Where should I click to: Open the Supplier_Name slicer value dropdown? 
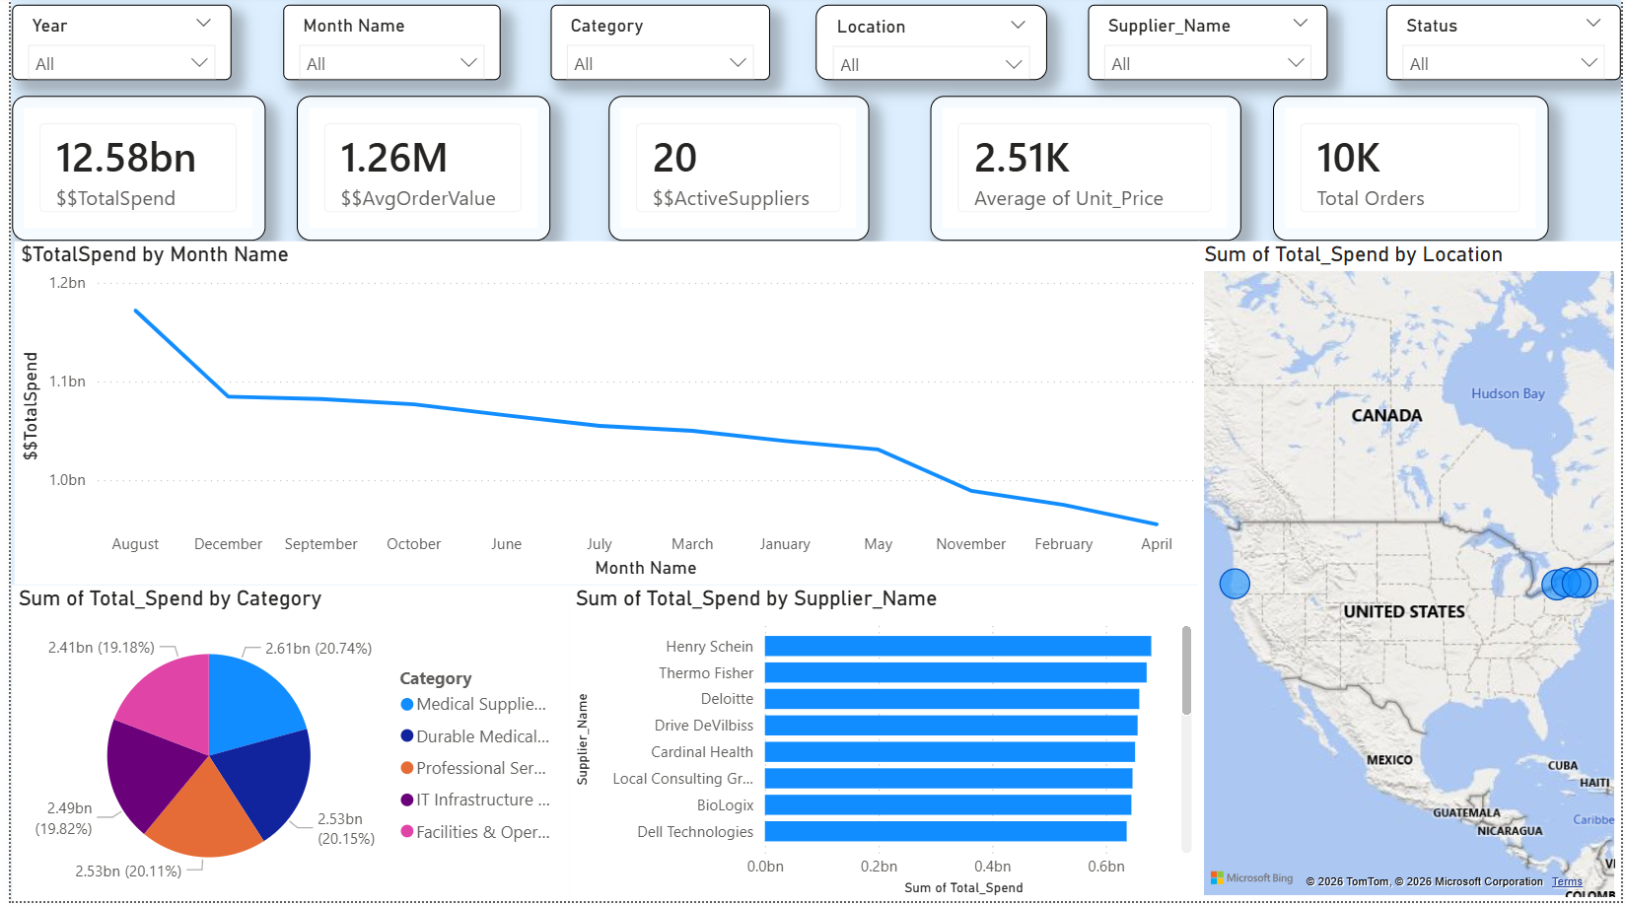coord(1208,63)
